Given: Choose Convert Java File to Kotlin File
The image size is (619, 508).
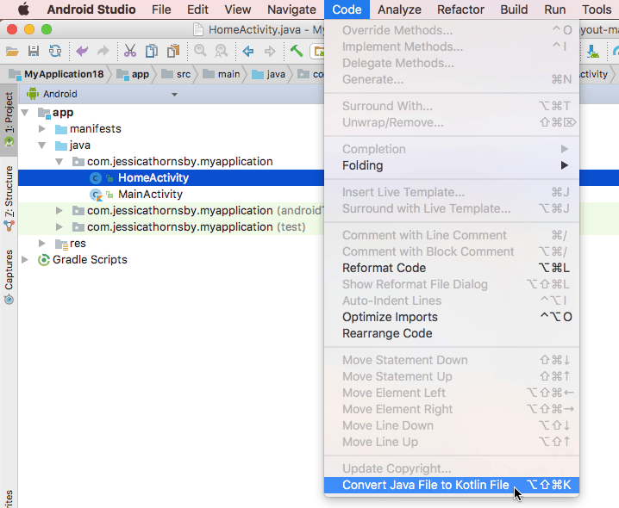Looking at the screenshot, I should [452, 485].
